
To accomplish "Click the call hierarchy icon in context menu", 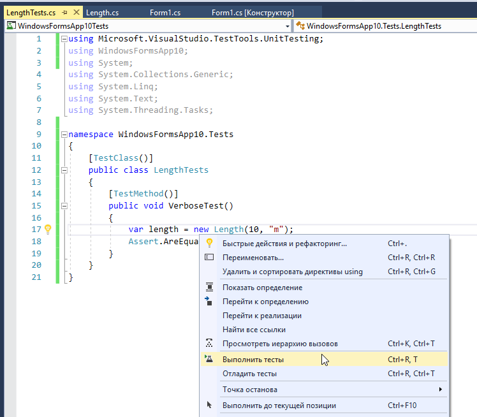I will [x=209, y=343].
